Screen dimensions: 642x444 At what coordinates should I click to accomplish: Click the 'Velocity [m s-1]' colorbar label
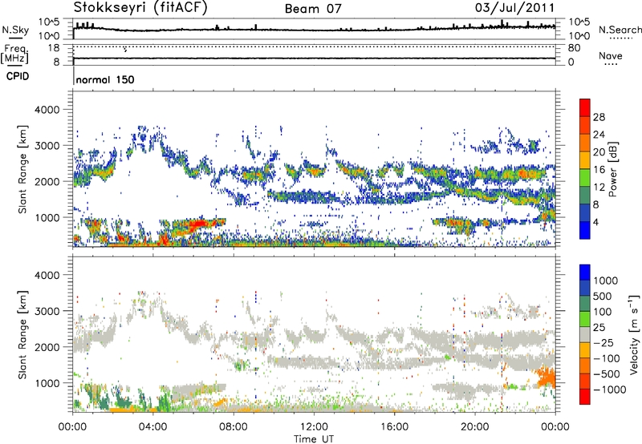[x=634, y=334]
